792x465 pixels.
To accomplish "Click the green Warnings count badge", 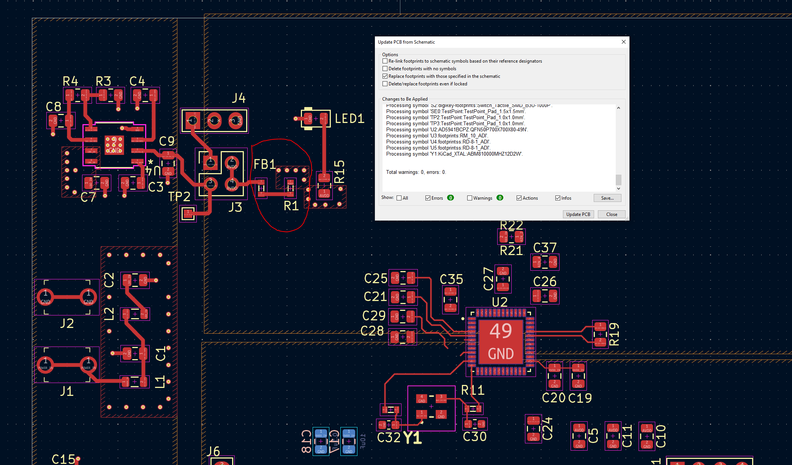I will coord(500,198).
